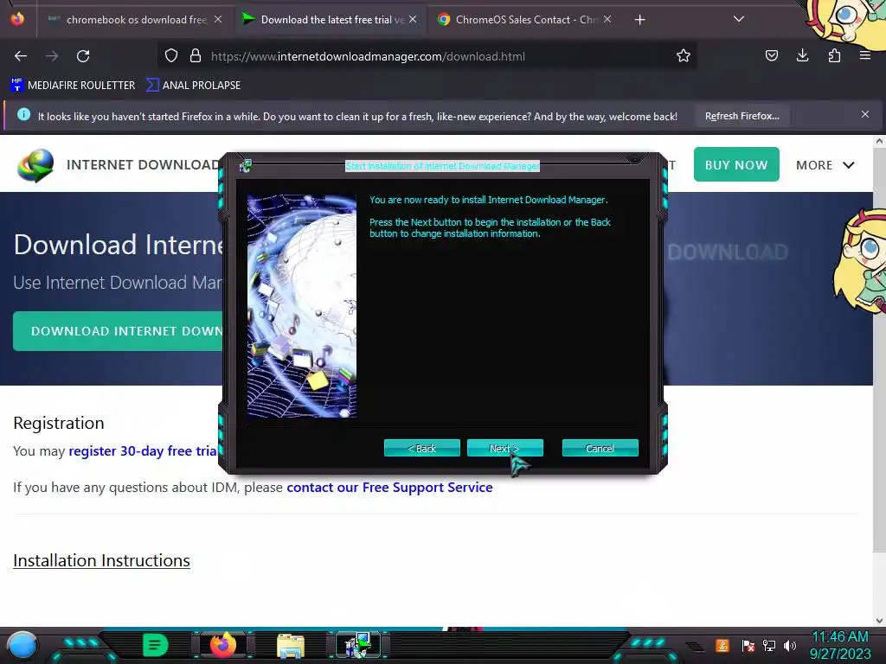Bookmark this page with the star
Viewport: 886px width, 664px height.
(684, 56)
